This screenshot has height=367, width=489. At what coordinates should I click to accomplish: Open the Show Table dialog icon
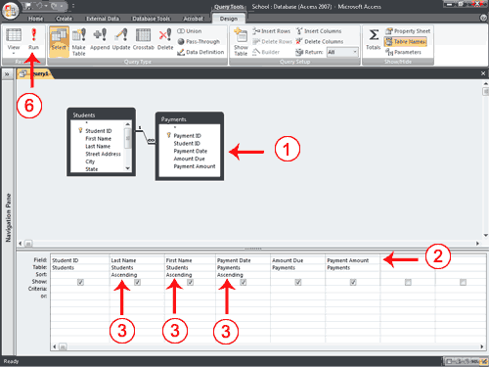click(x=241, y=35)
